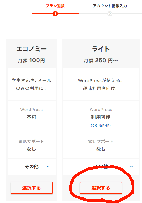
Task: Click 電話サポート なし in エコノミー plan
Action: 32,146
